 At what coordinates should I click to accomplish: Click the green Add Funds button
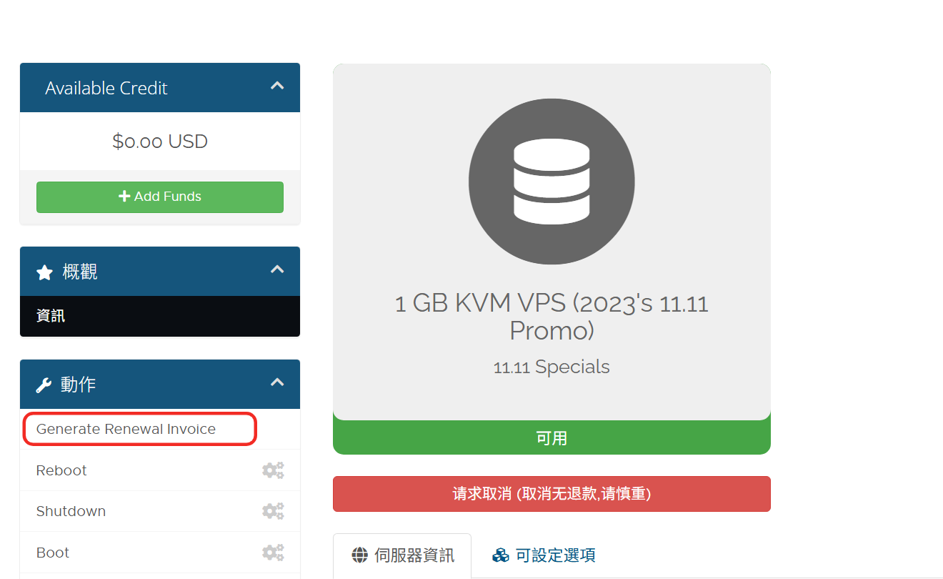point(160,197)
